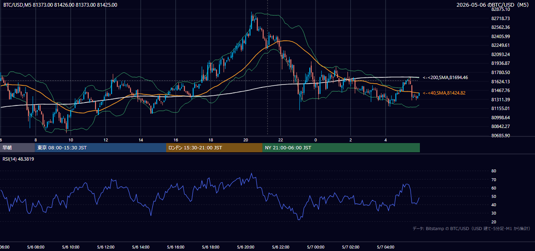The height and width of the screenshot is (251, 535).
Task: Click the '5/6 20:00' date axis label
Action: pyautogui.click(x=246, y=247)
